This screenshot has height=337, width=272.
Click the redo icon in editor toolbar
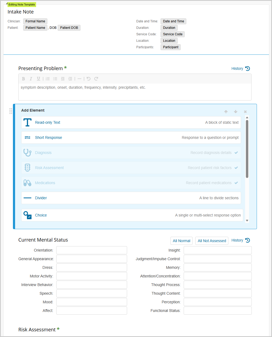click(x=96, y=79)
